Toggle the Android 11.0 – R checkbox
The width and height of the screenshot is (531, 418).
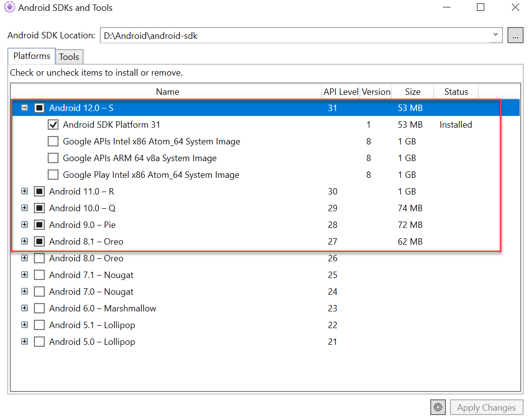click(x=39, y=191)
